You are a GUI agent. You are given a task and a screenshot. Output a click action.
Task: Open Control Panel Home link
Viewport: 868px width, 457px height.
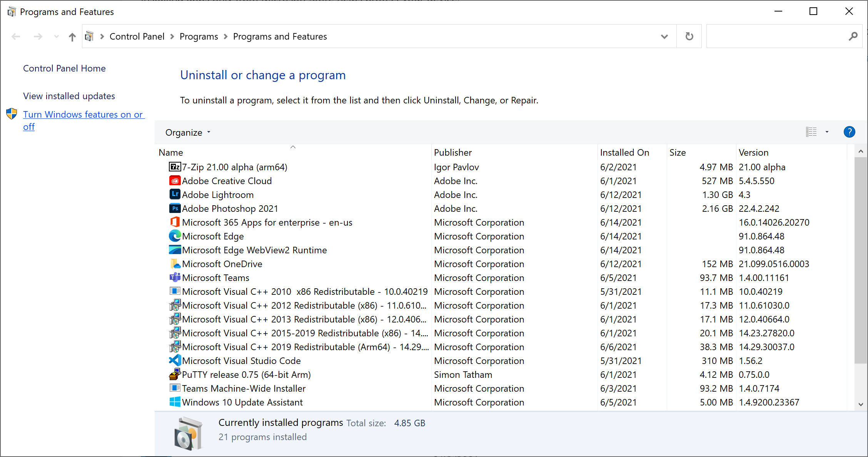[64, 68]
